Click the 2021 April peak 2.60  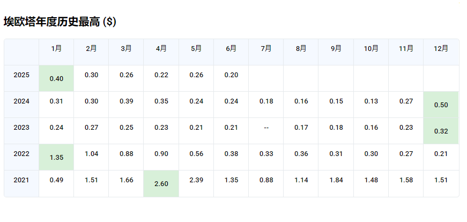point(161,184)
